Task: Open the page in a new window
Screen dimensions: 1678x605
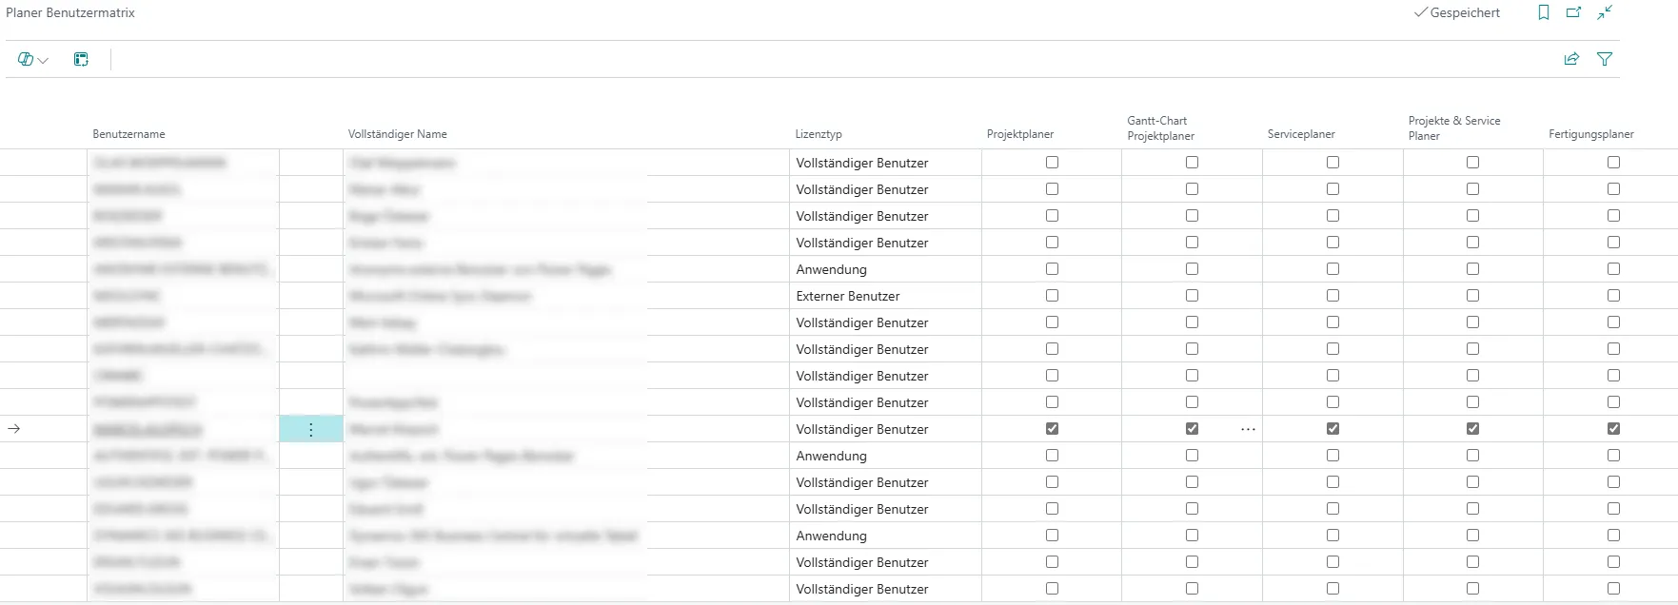Action: (1573, 12)
